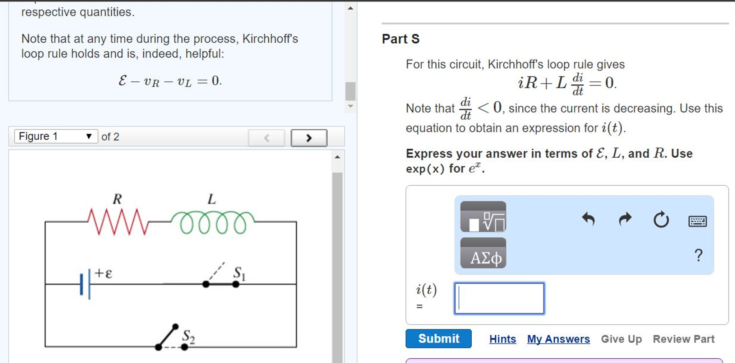Viewport: 735px width, 363px height.
Task: View My Answers history
Action: (558, 339)
